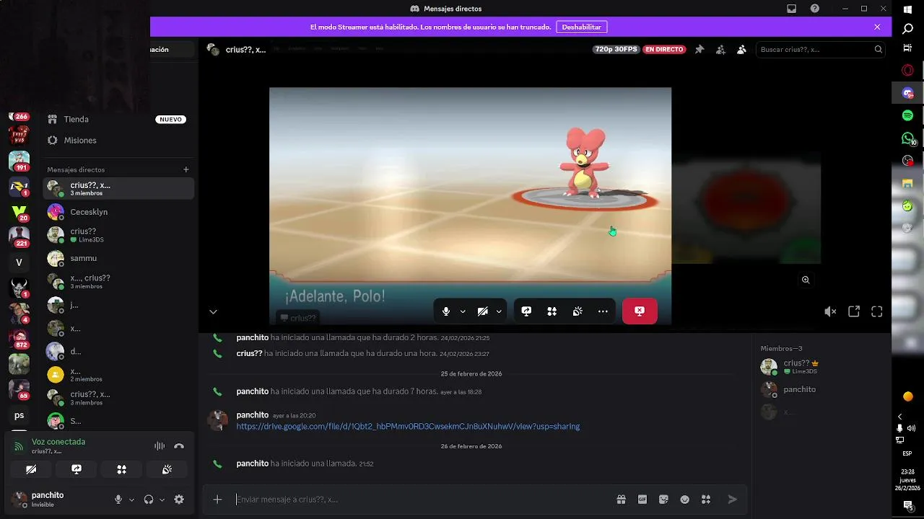Image resolution: width=924 pixels, height=519 pixels.
Task: Open the inbox icon in title bar
Action: click(x=792, y=9)
